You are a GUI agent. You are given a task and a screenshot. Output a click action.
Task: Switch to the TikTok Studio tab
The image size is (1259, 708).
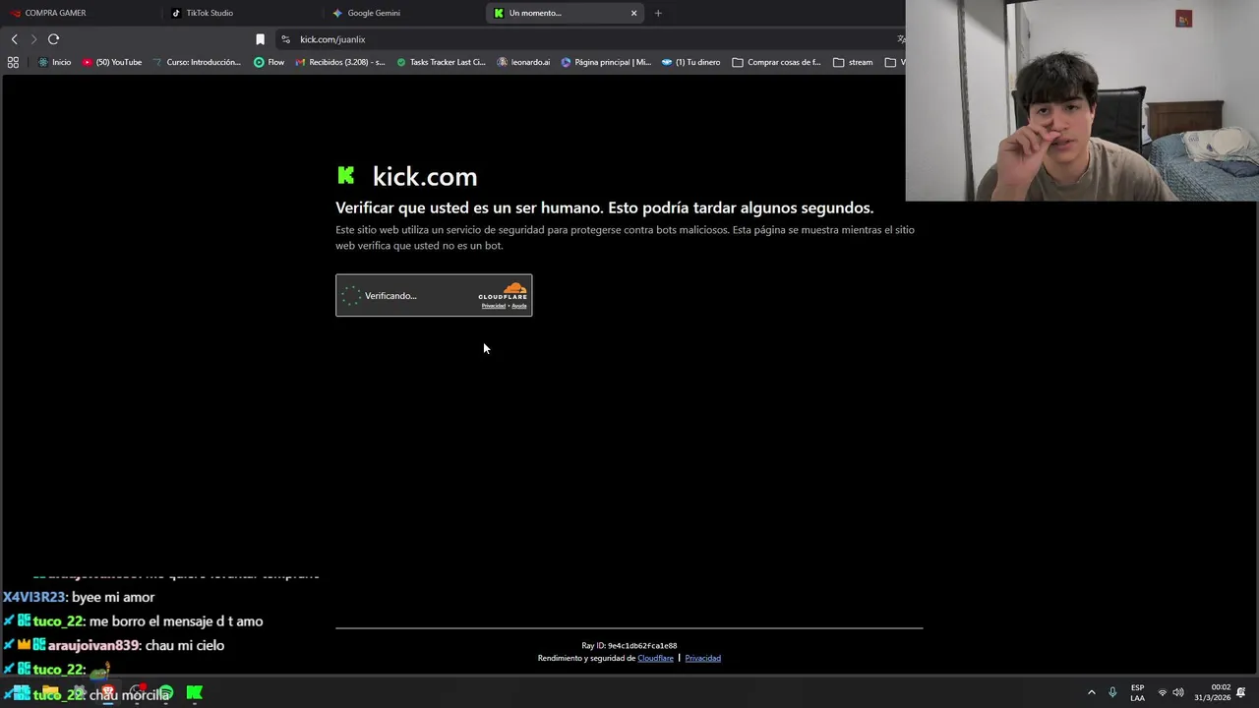(241, 13)
